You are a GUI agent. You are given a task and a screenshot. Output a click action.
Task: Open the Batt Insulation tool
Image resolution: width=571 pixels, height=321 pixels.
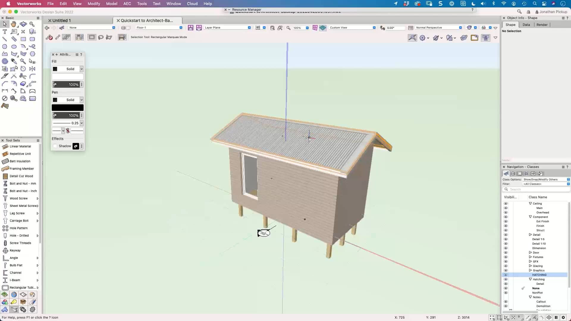[19, 161]
